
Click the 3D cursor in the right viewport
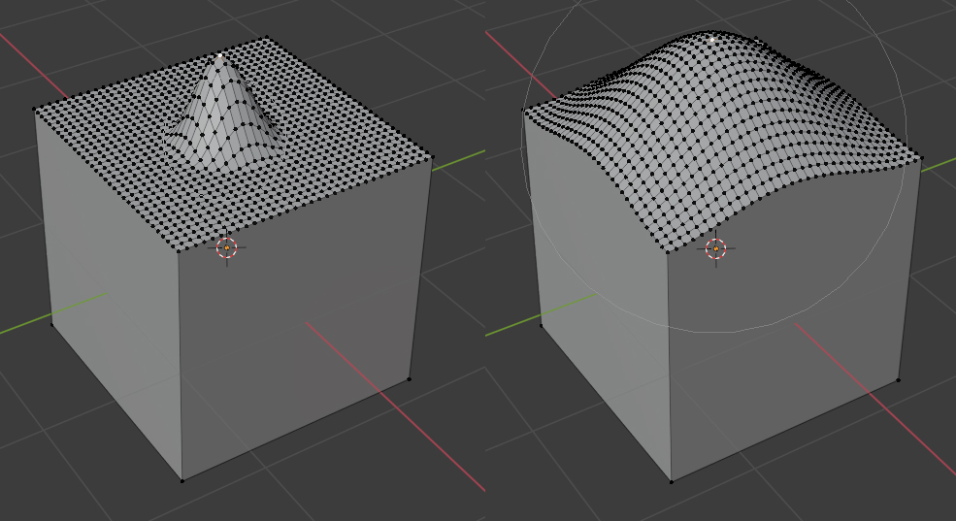pyautogui.click(x=715, y=248)
